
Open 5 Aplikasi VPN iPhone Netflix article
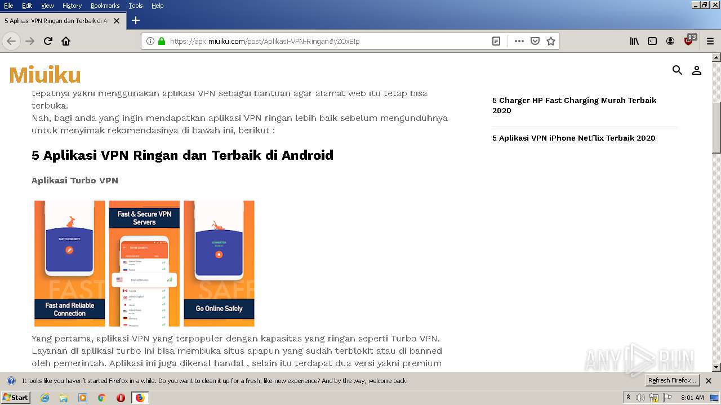(x=573, y=138)
